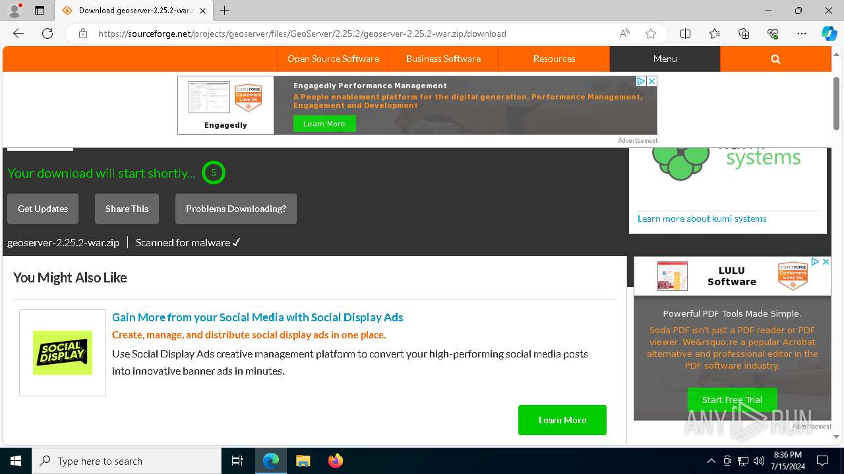Click the LULU Software ad heading
Viewport: 844px width, 474px height.
[732, 276]
